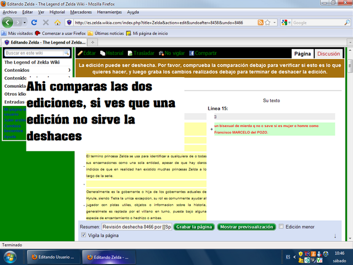Open the Archivo menu

pyautogui.click(x=10, y=12)
